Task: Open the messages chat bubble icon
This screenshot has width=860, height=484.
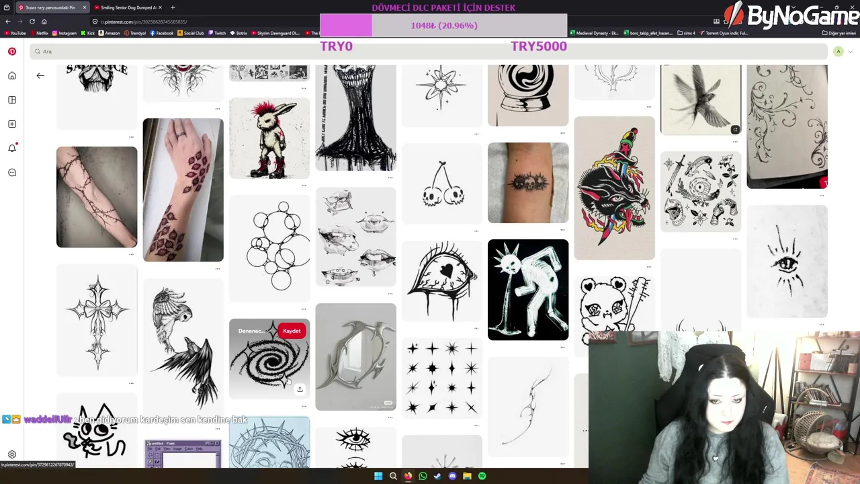Action: [12, 172]
